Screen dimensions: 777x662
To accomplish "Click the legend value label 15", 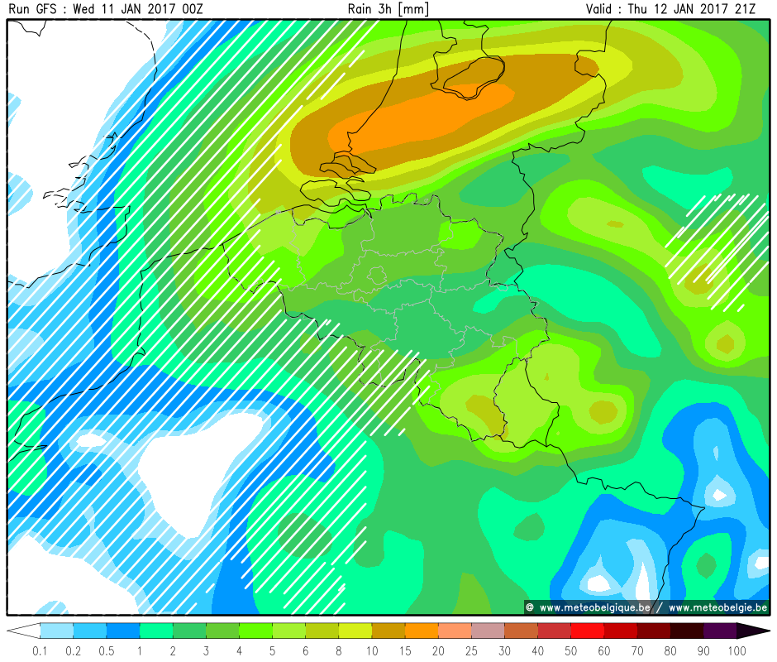I will point(405,650).
